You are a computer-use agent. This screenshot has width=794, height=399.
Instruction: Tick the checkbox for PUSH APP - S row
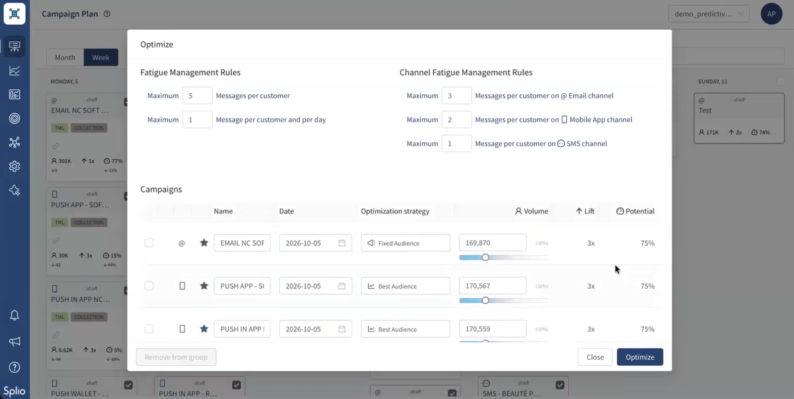pos(149,286)
